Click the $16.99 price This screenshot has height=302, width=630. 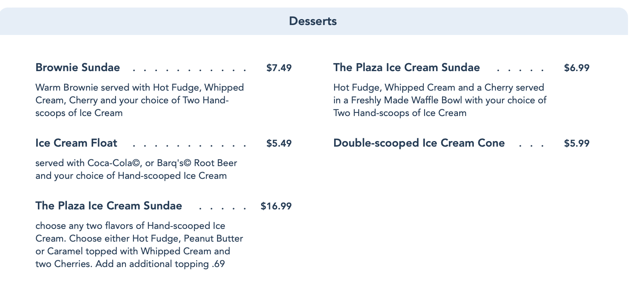pyautogui.click(x=276, y=206)
